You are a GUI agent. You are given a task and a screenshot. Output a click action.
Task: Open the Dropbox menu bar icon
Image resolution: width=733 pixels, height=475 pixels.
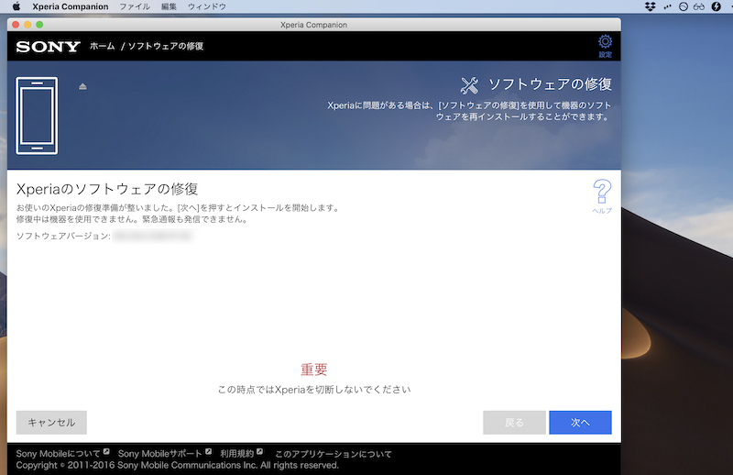(650, 6)
